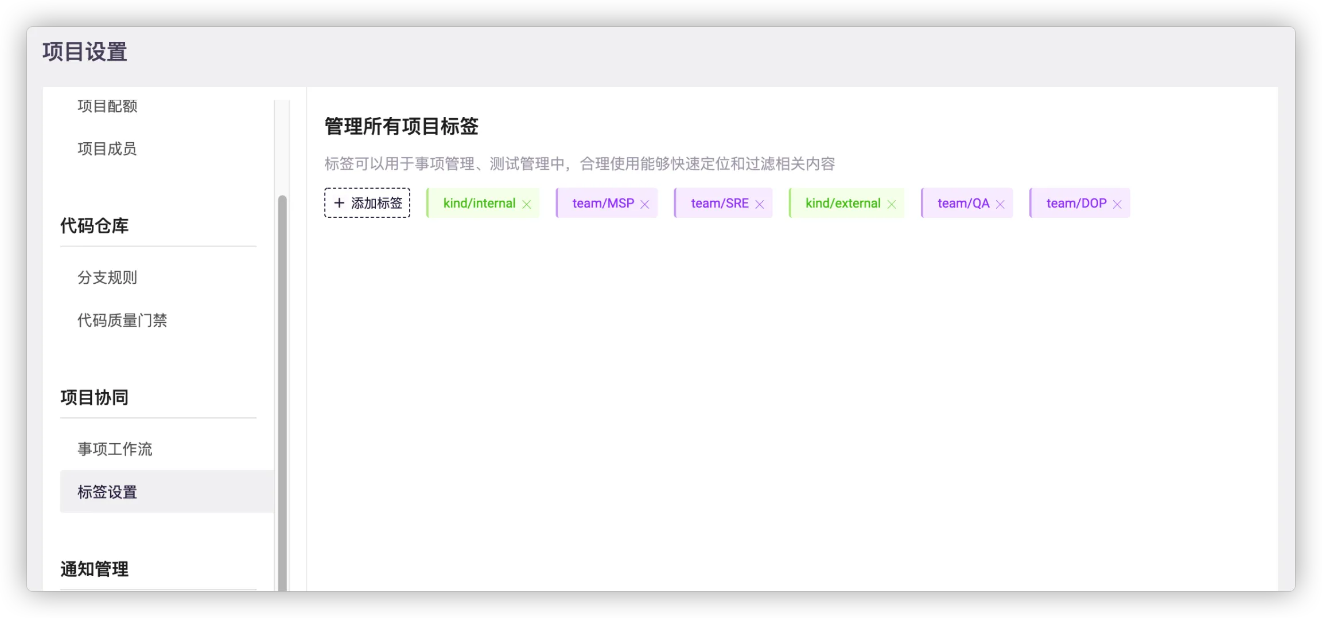
Task: Select the team/SRE tag label
Action: [x=720, y=204]
